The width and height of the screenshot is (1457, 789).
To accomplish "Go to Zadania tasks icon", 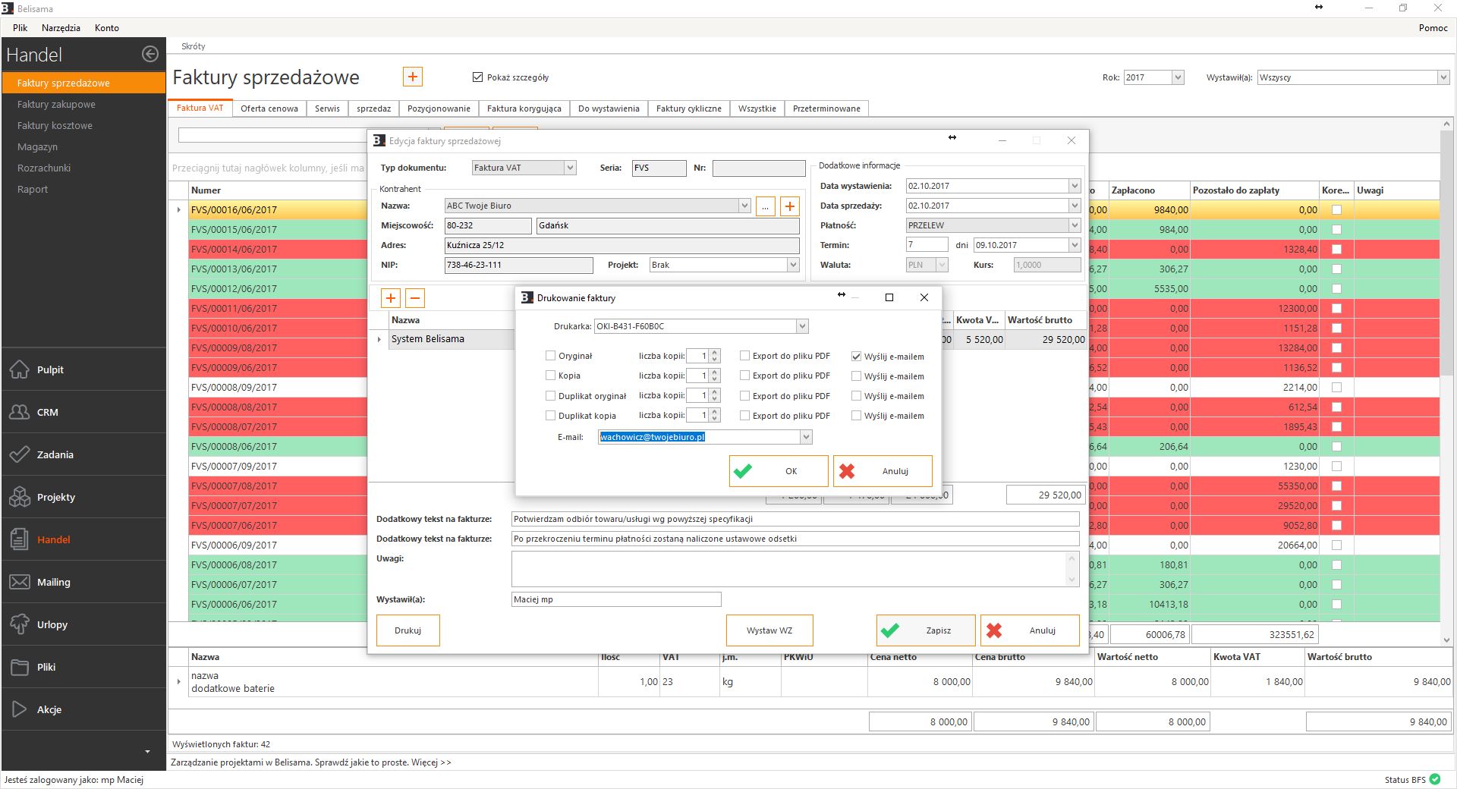I will [x=20, y=454].
